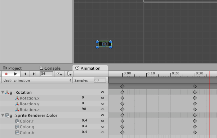The image size is (217, 138).
Task: Select the summary keyframe at 0:30
Action: [x=195, y=87]
